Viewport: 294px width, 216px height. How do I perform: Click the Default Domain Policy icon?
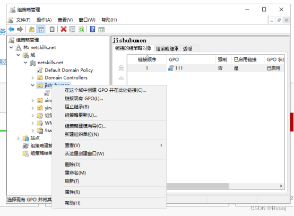coord(40,70)
